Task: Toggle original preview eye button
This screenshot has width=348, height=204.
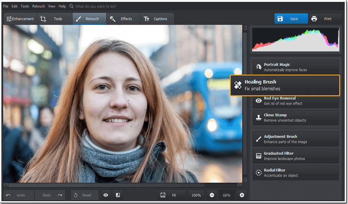Action: [x=106, y=195]
